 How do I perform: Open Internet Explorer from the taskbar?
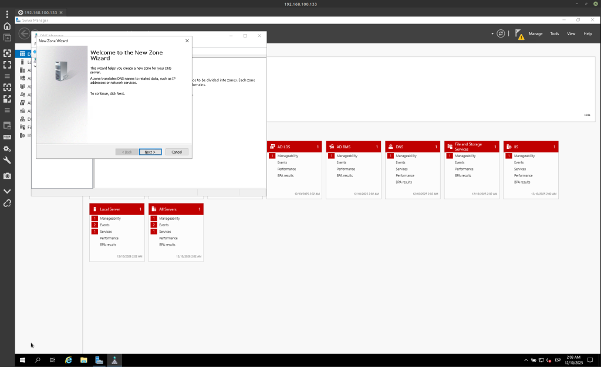[x=68, y=360]
